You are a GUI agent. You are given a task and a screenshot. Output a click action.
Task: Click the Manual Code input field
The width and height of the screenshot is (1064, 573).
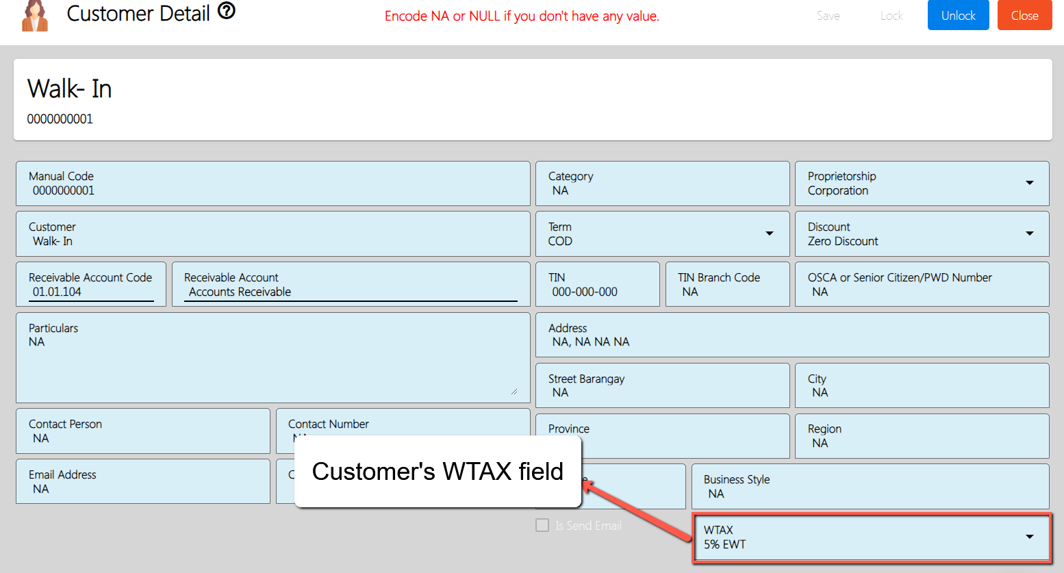(274, 191)
